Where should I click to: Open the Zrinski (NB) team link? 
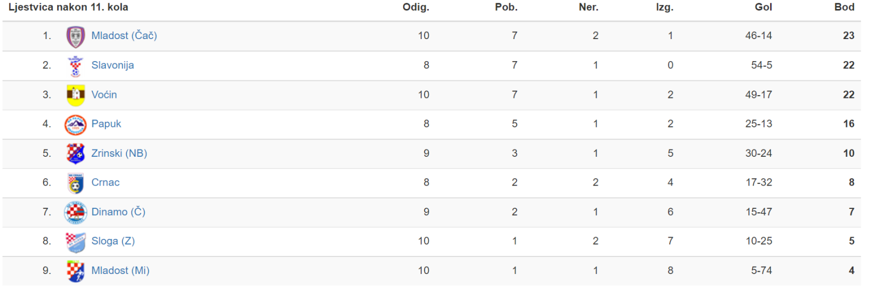pos(119,153)
